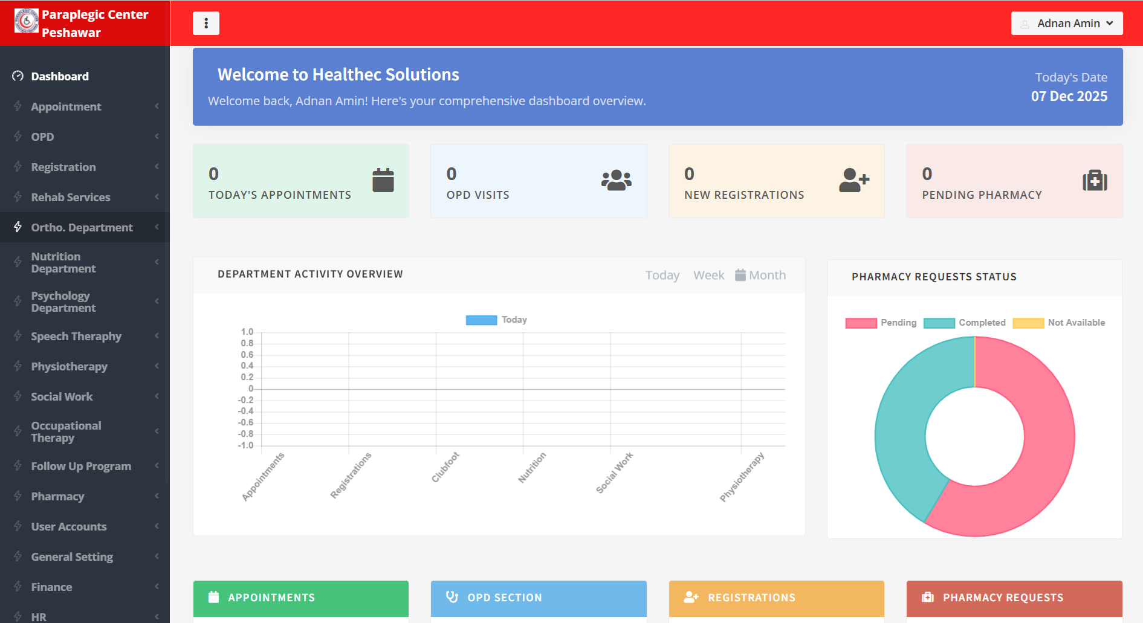Click the Paraplegic Center logo icon
This screenshot has width=1143, height=623.
point(26,20)
